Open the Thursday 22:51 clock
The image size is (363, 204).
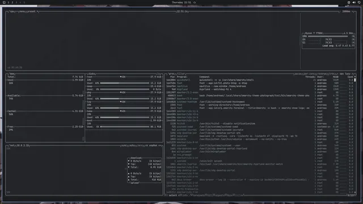pyautogui.click(x=181, y=2)
